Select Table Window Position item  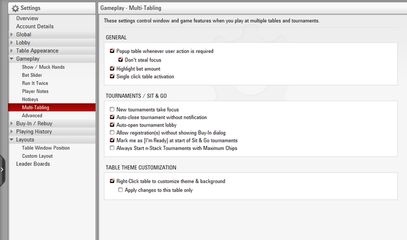pos(46,148)
